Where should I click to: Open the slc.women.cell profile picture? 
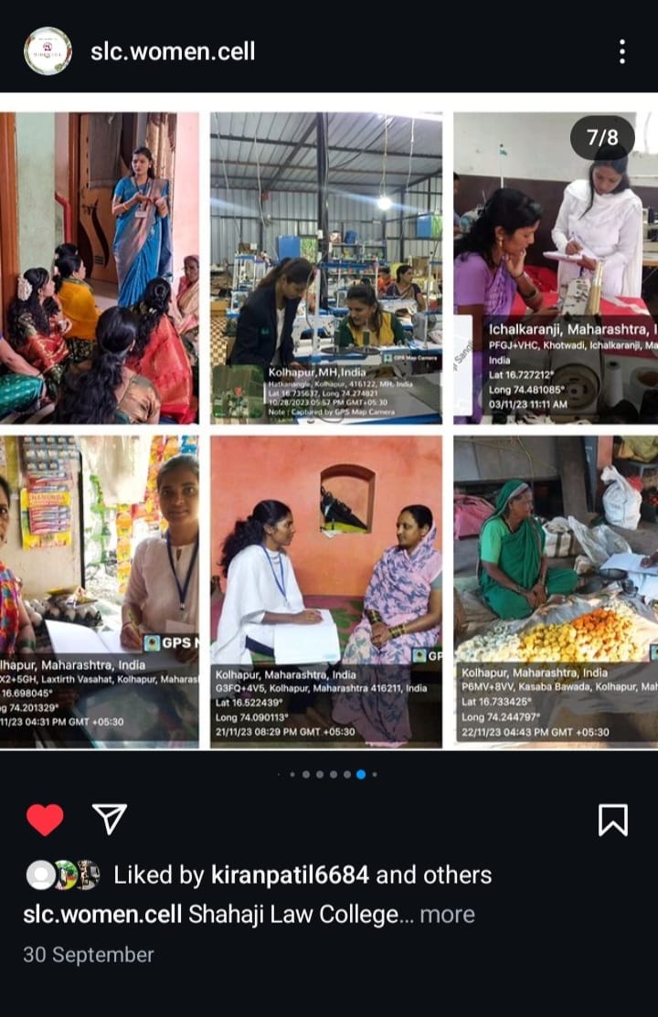click(48, 51)
